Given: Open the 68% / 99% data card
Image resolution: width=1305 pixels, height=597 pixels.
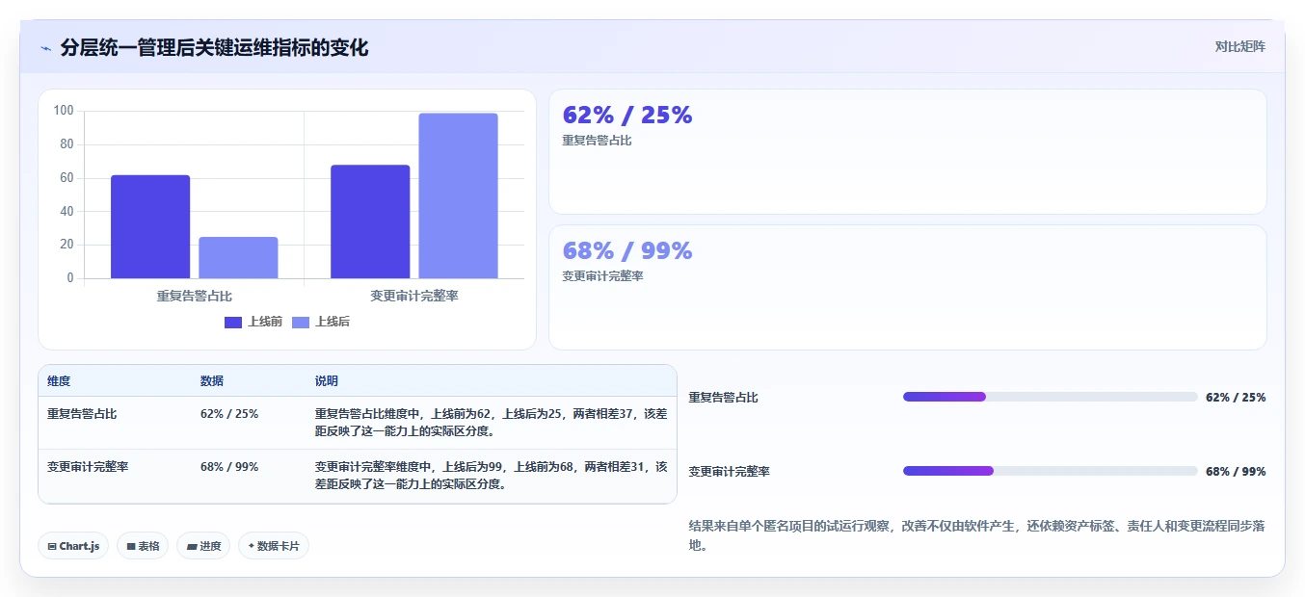Looking at the screenshot, I should [908, 287].
